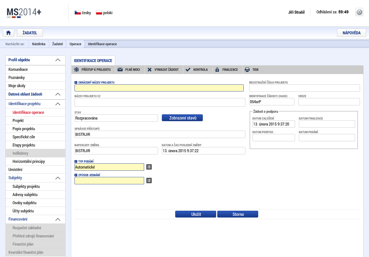The height and width of the screenshot is (257, 369).
Task: Open Komunikace in sidebar
Action: pos(35,69)
